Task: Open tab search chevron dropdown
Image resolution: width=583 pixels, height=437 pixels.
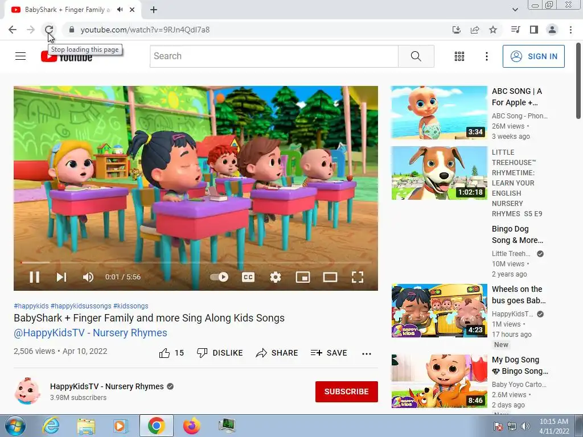Action: click(515, 10)
